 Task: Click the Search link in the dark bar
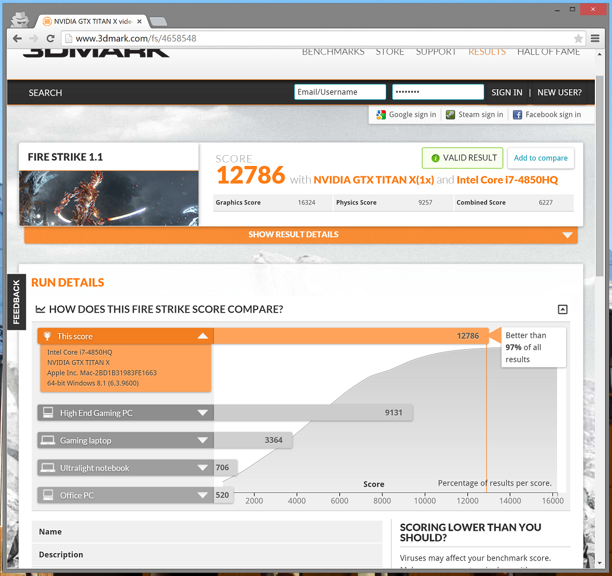tap(45, 93)
